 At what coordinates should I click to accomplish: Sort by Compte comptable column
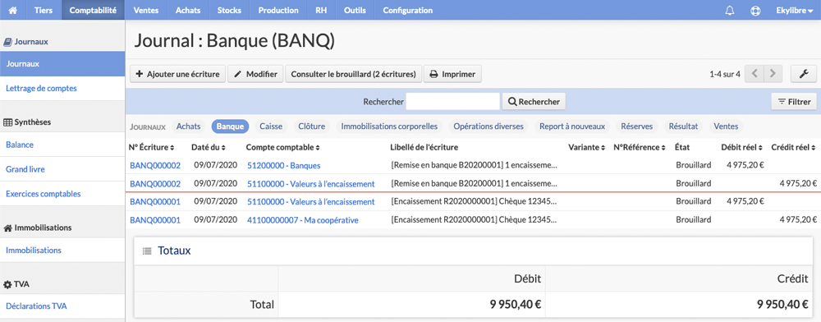click(282, 148)
